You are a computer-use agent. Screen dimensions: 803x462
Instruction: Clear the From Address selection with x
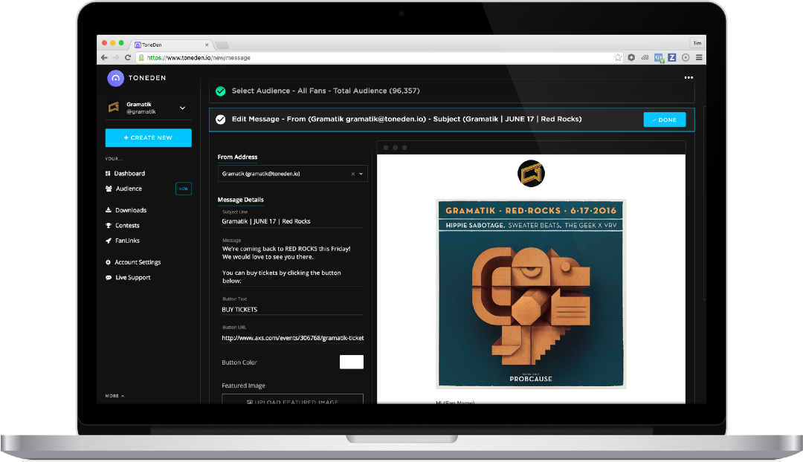[353, 174]
